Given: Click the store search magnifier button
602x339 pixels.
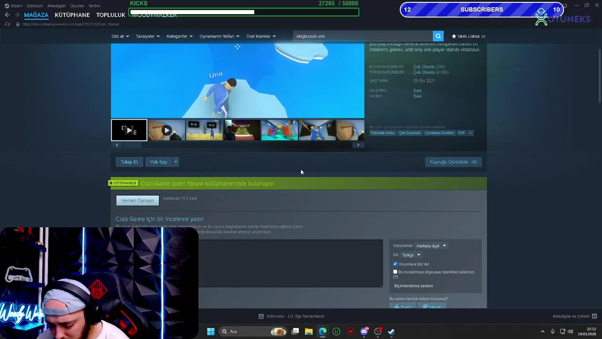Looking at the screenshot, I should (x=438, y=36).
